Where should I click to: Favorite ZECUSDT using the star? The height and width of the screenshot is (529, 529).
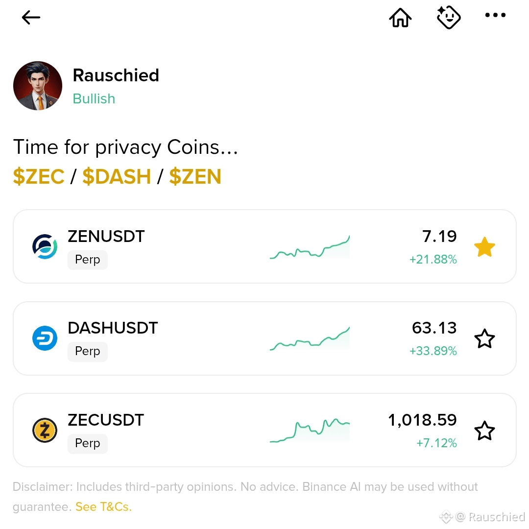(x=484, y=431)
